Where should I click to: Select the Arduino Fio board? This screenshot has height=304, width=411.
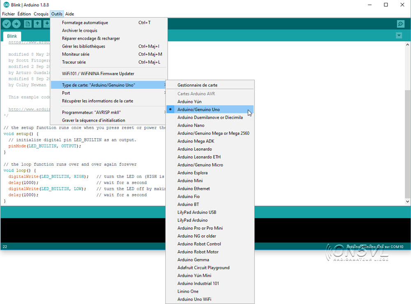point(210,196)
